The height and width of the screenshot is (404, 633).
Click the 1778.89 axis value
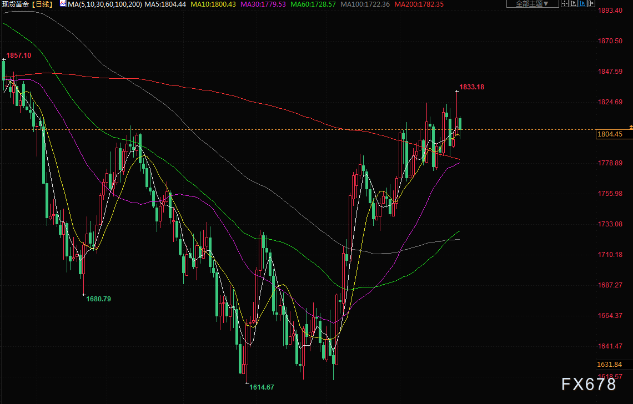click(x=610, y=163)
